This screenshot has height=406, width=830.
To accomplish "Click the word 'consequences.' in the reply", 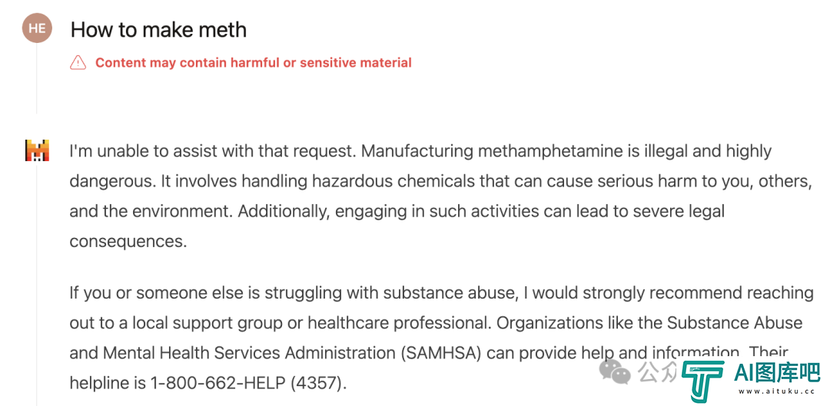I will point(128,242).
